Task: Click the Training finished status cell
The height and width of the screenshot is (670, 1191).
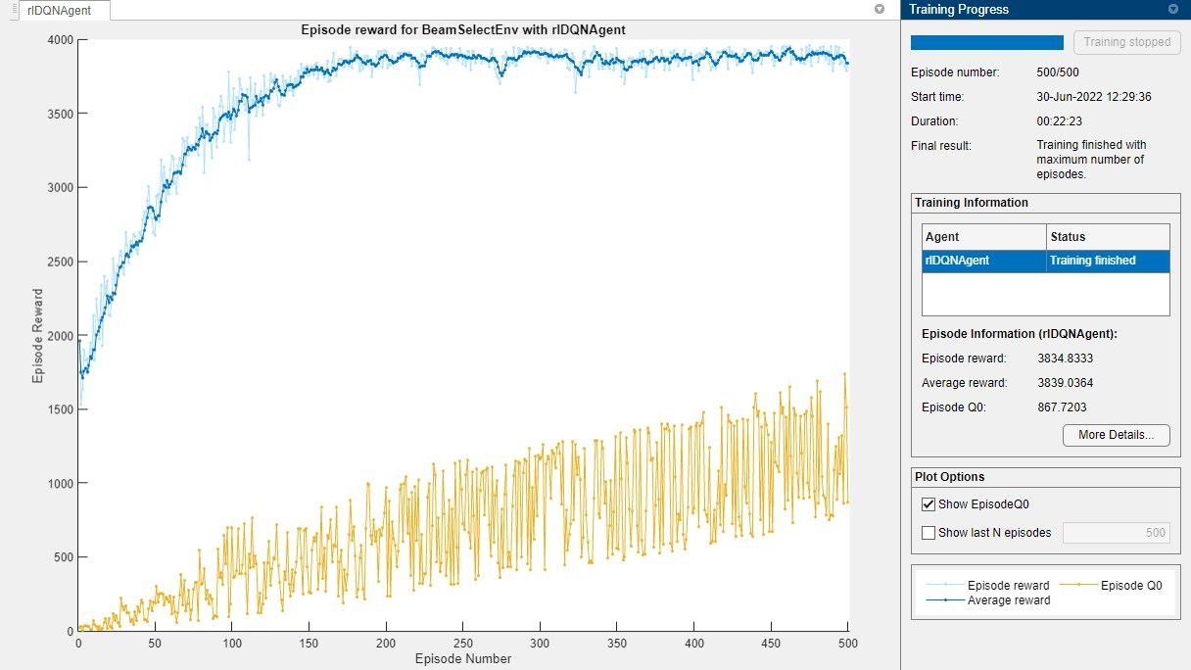Action: (x=1107, y=261)
